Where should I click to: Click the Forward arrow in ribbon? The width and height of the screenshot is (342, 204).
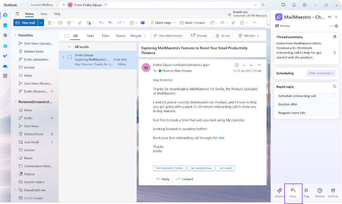[119, 23]
